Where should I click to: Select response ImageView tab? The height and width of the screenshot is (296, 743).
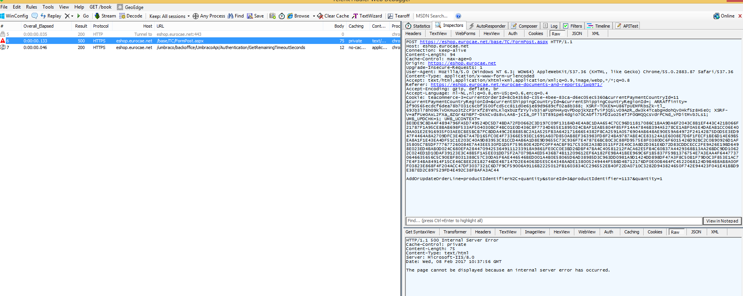(x=535, y=232)
